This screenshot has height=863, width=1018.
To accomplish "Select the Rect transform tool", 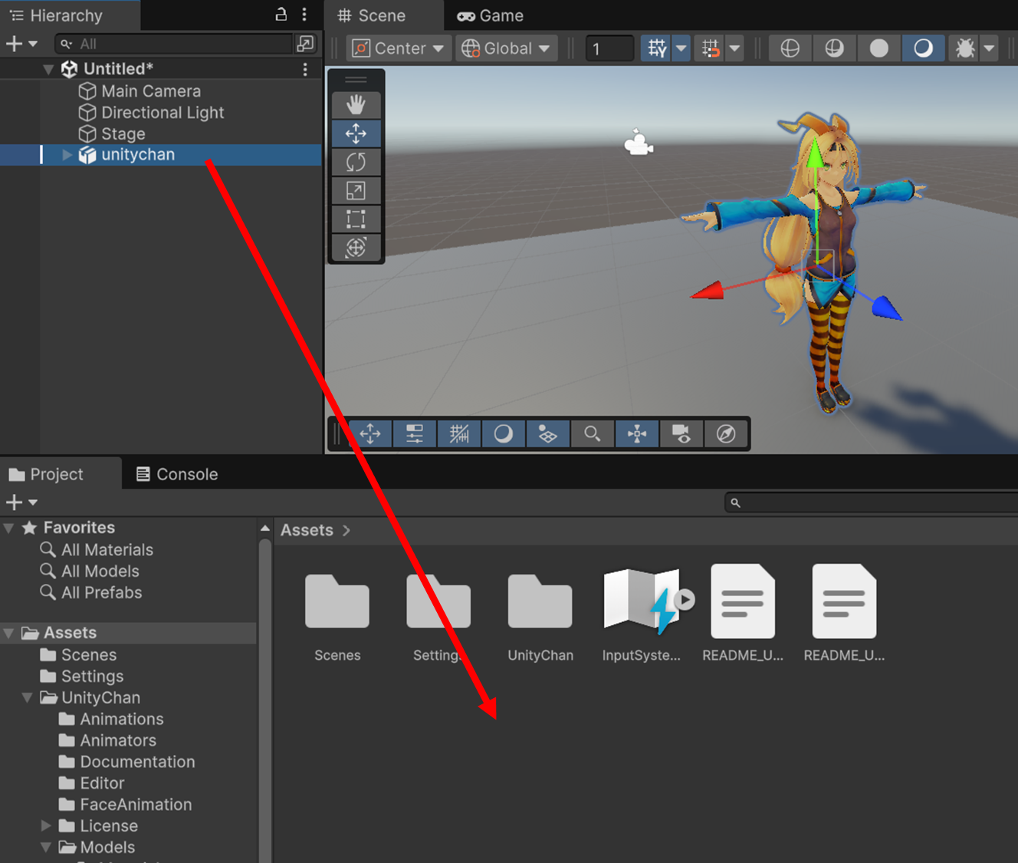I will point(356,219).
